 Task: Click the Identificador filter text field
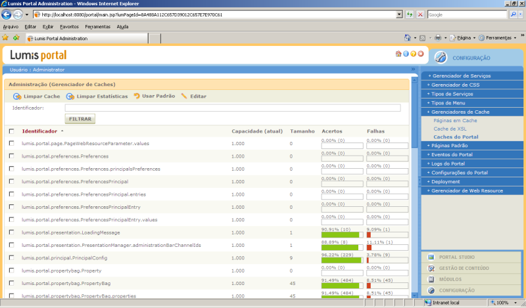pyautogui.click(x=233, y=108)
